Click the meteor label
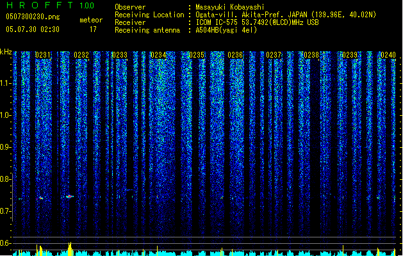Viewport: 403px width, 256px height. 91,20
